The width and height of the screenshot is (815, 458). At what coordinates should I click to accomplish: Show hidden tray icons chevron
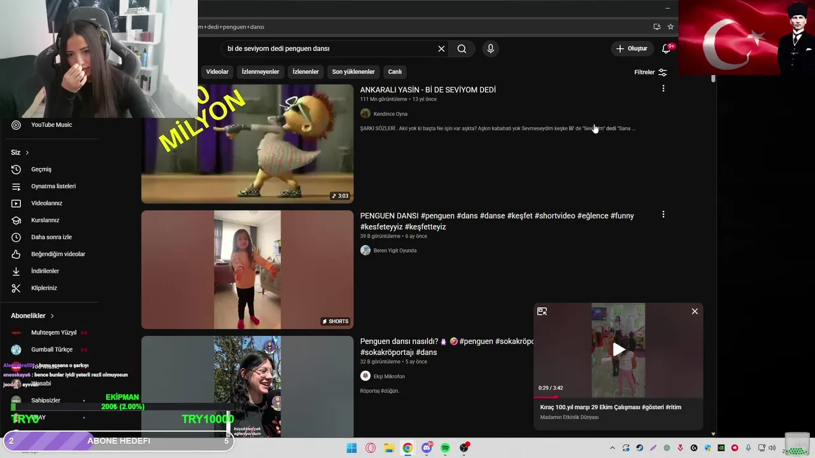[613, 448]
